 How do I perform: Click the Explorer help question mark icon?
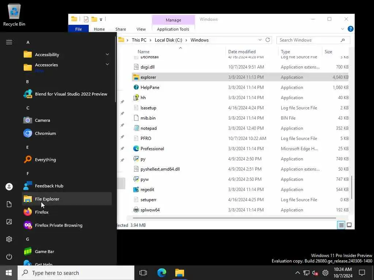350,29
